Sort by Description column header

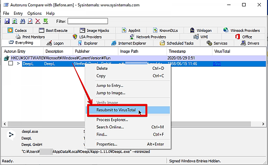point(58,51)
